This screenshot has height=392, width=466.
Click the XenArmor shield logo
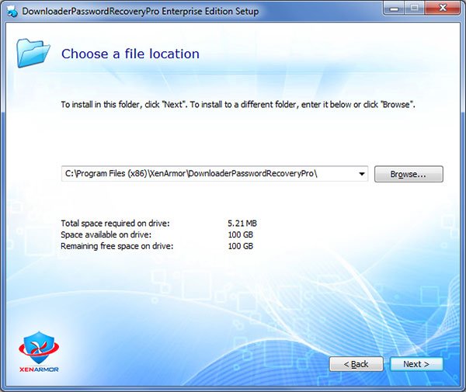pos(39,352)
